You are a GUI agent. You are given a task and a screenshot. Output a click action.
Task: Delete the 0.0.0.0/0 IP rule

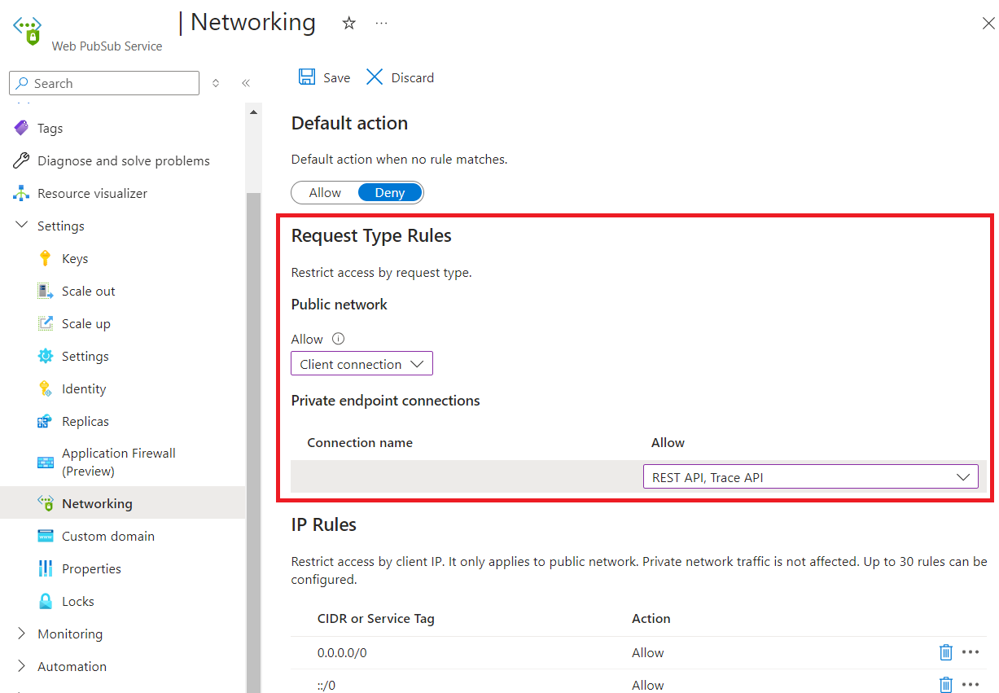[x=945, y=652]
